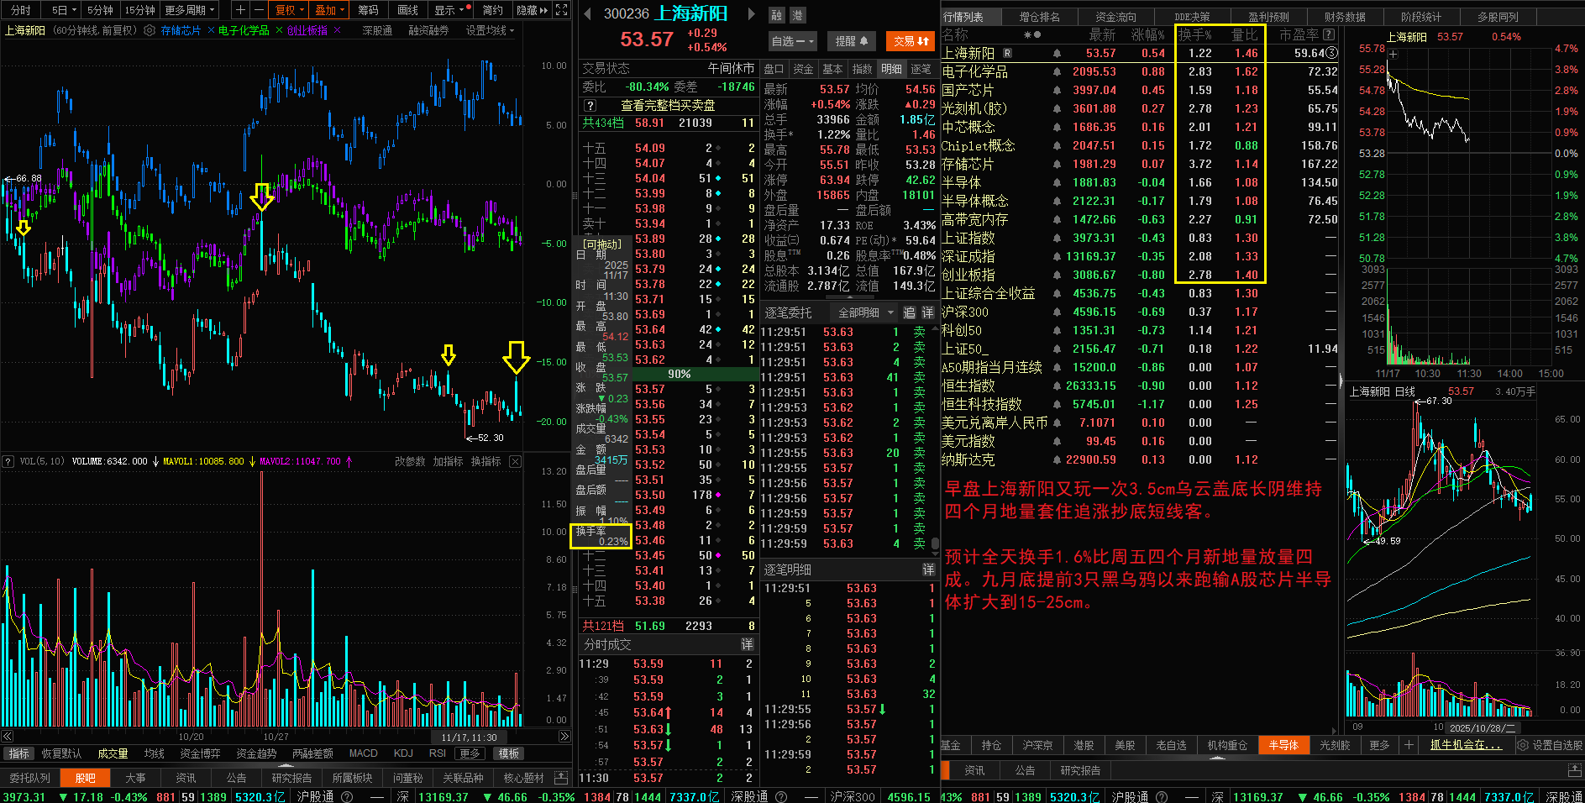Toggle alert bell for 纳斯达克 row

point(1057,460)
